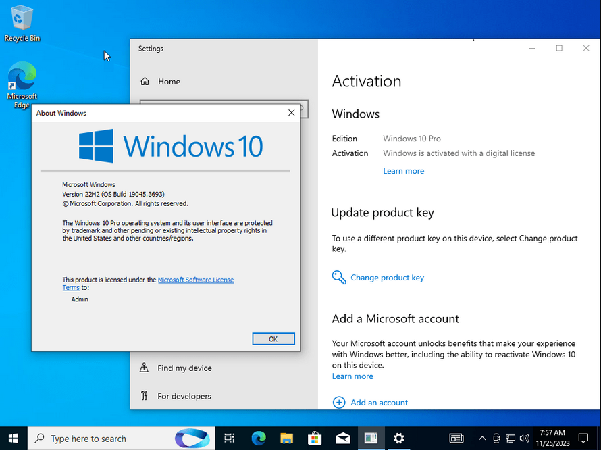Select Find my device in the sidebar
The image size is (601, 450).
coord(176,368)
